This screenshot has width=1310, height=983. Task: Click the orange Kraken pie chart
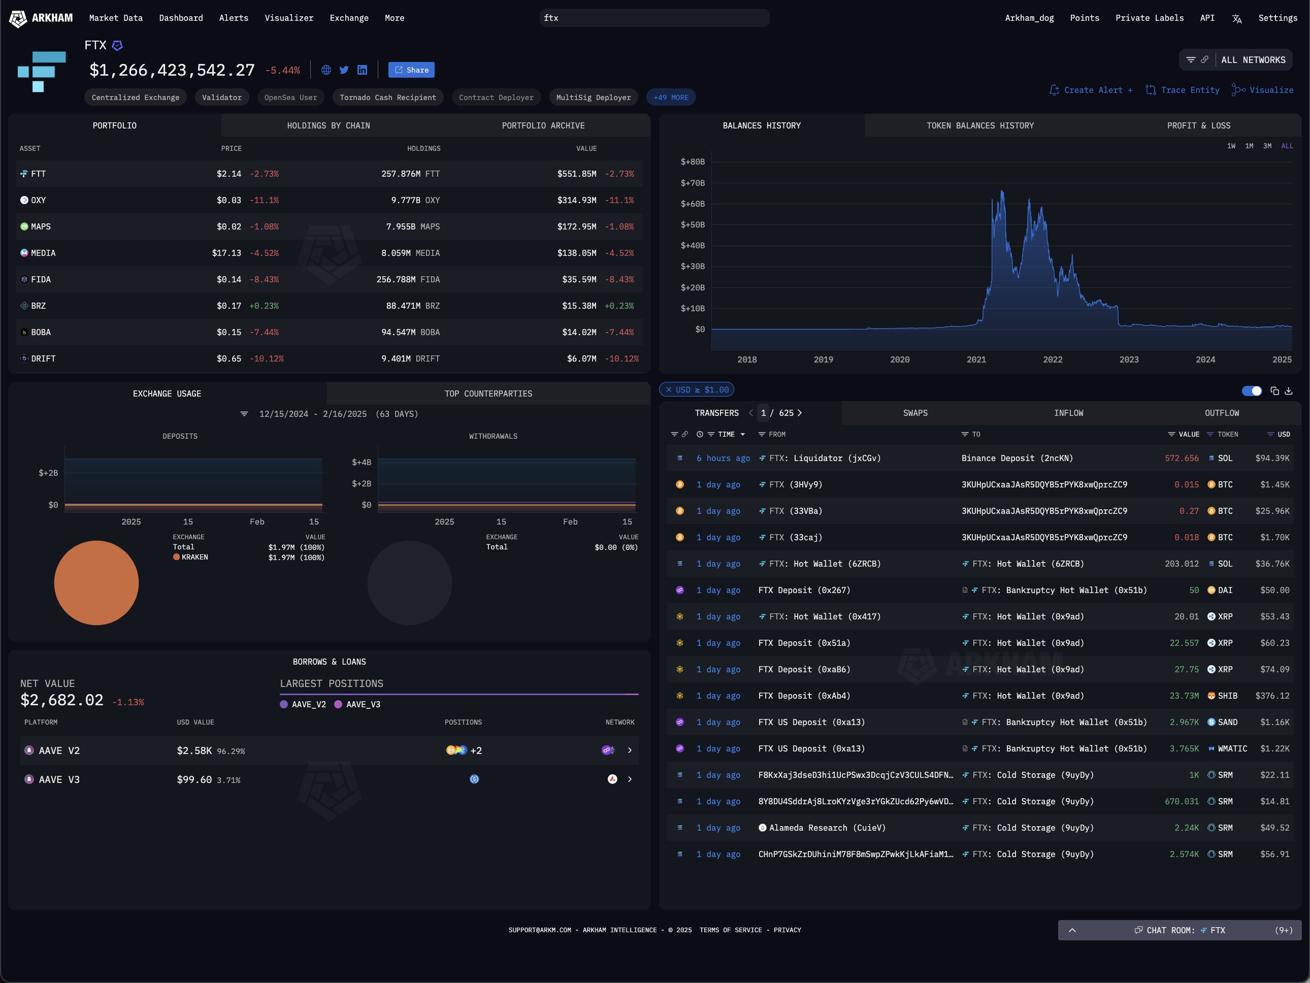[x=96, y=583]
